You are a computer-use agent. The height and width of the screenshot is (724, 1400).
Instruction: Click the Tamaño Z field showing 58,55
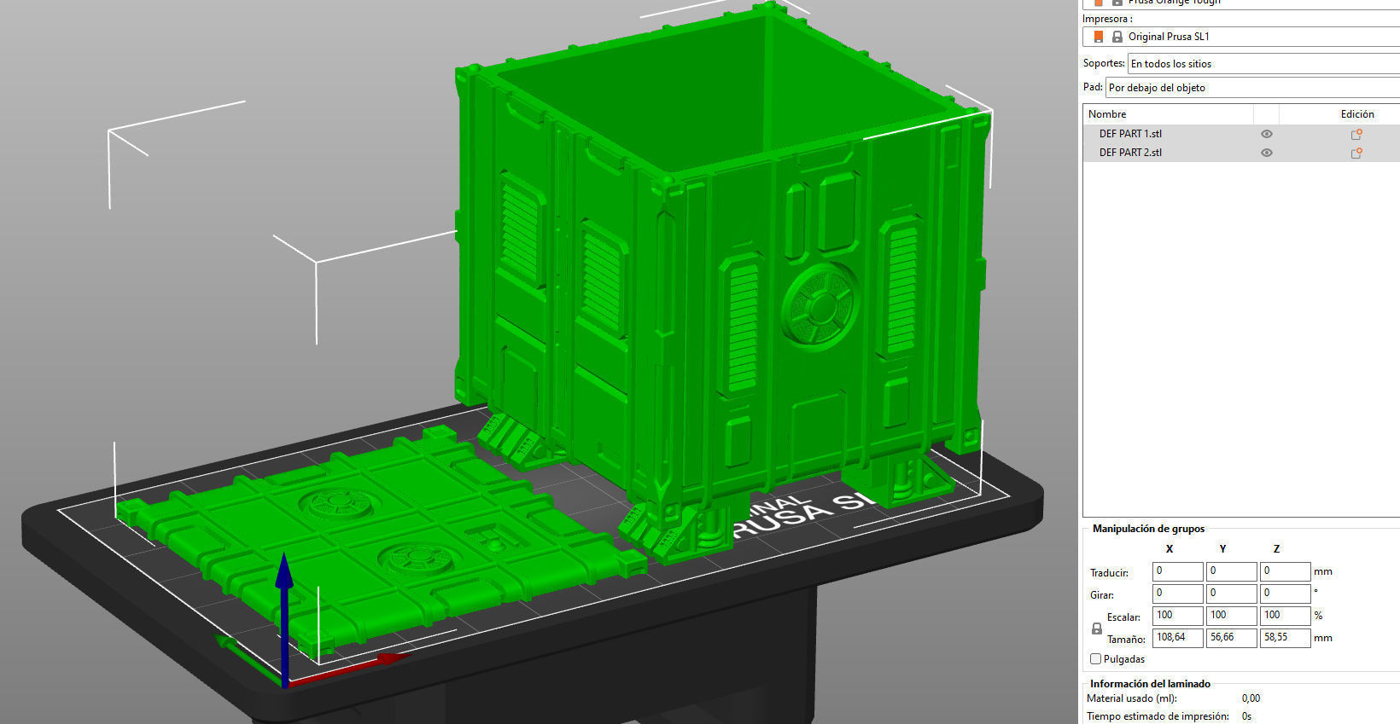[x=1285, y=638]
